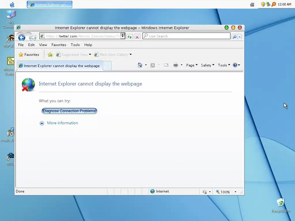Click the orange magnifier tray icon
The height and width of the screenshot is (221, 295).
coord(274,4)
